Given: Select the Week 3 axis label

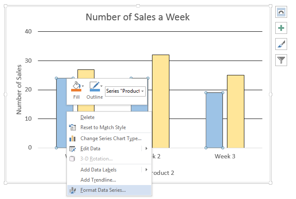Looking at the screenshot, I should click(x=225, y=156).
